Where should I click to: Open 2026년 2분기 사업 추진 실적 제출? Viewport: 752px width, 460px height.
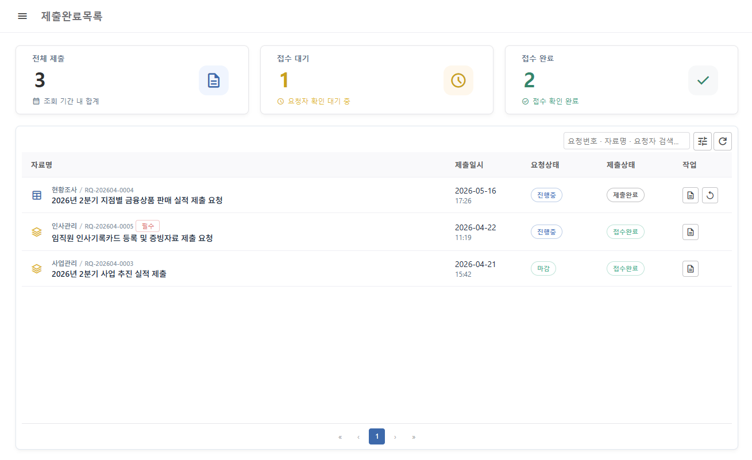coord(109,274)
